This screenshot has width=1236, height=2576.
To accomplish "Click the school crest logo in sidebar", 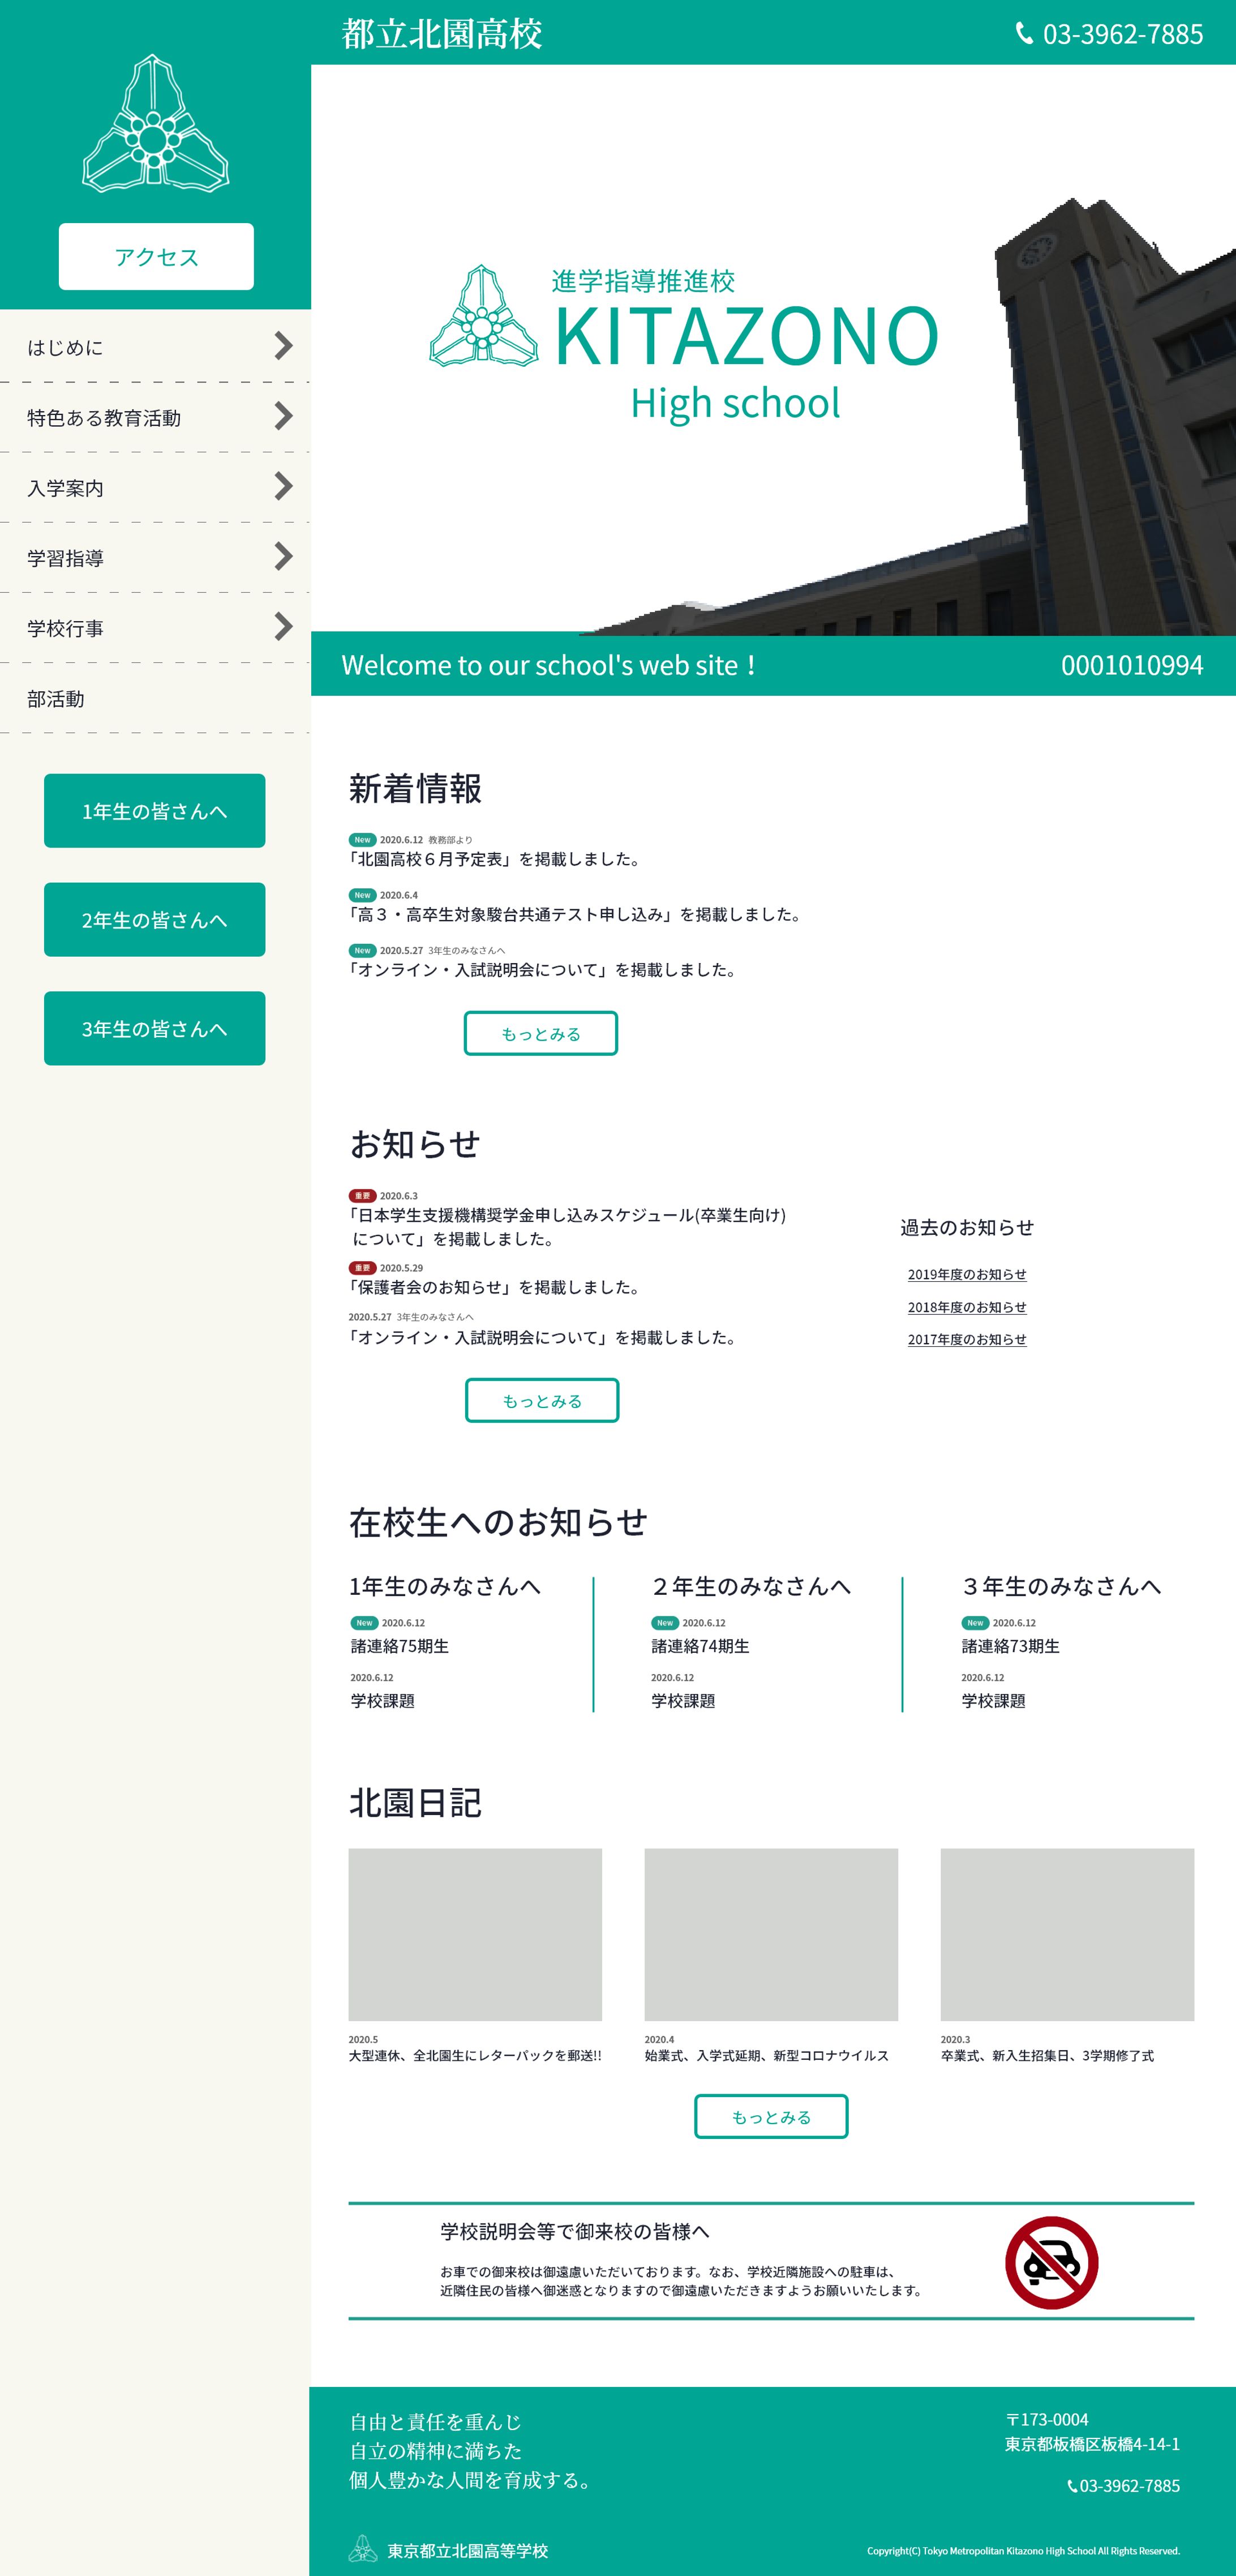I will click(155, 123).
